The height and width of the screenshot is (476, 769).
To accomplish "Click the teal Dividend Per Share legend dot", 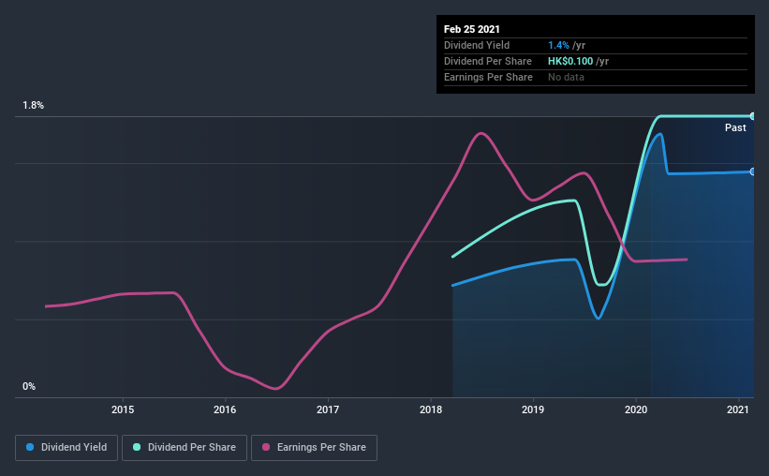I will [137, 447].
